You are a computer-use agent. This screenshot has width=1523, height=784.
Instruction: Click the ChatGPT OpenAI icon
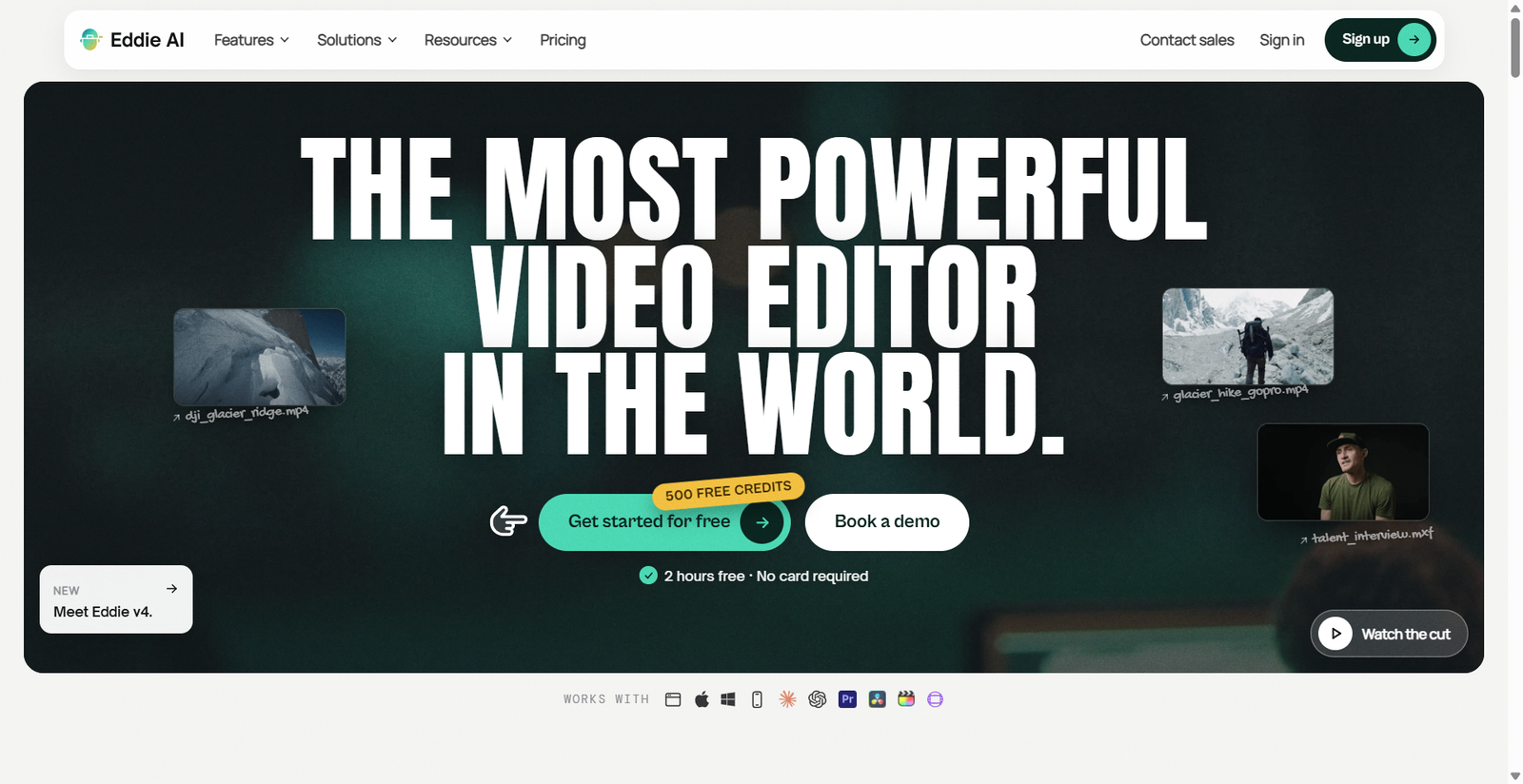tap(817, 699)
